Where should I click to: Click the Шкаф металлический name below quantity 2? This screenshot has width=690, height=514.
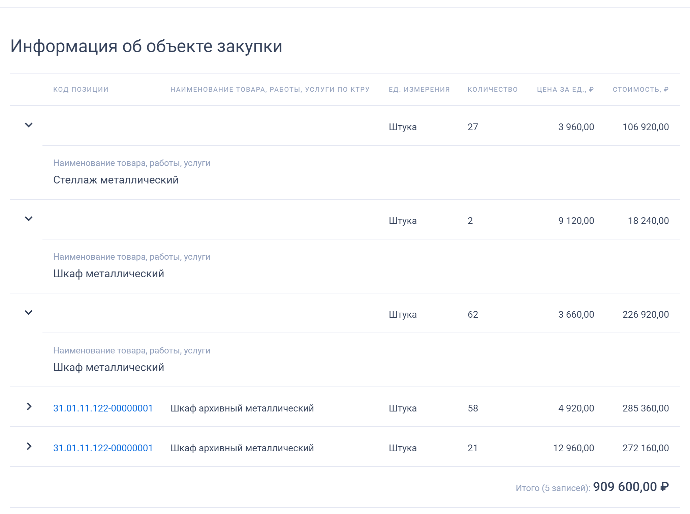coord(108,274)
